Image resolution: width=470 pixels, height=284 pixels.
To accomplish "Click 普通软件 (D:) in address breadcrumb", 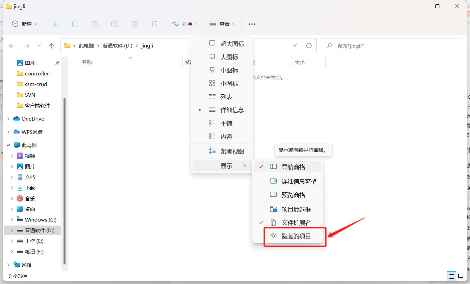I will (117, 46).
